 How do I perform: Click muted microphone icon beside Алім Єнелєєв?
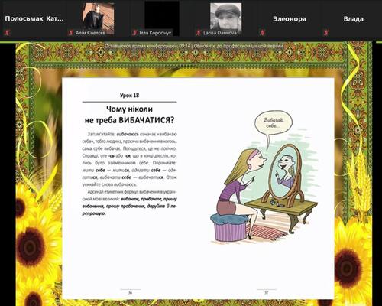[x=71, y=33]
